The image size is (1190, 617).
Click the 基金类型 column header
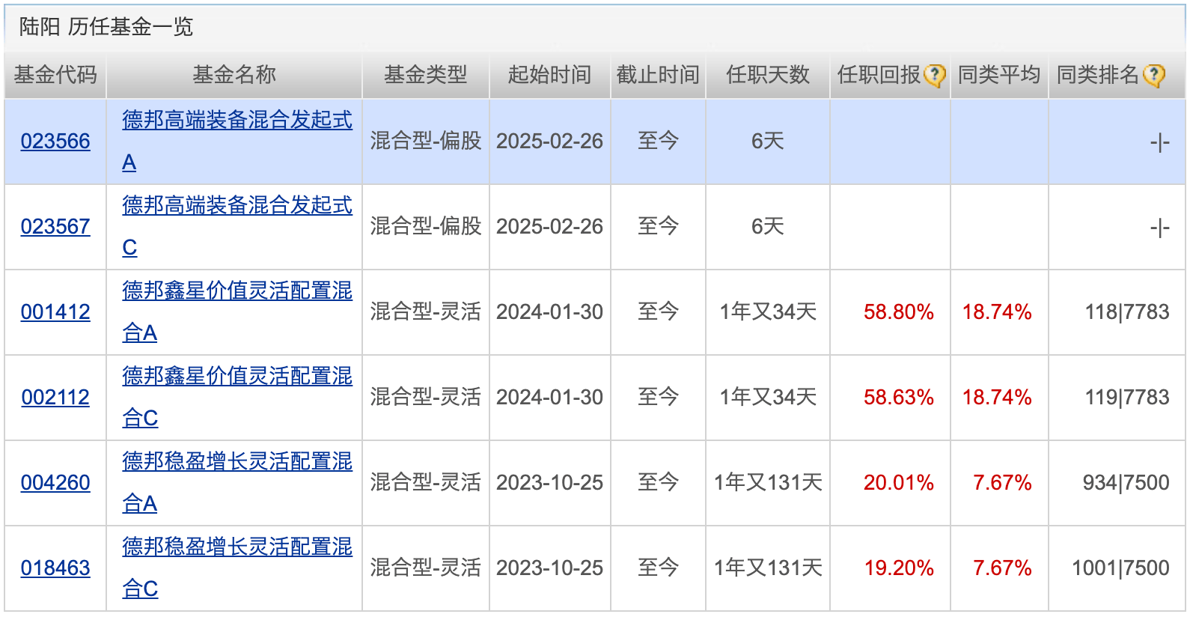[x=425, y=75]
